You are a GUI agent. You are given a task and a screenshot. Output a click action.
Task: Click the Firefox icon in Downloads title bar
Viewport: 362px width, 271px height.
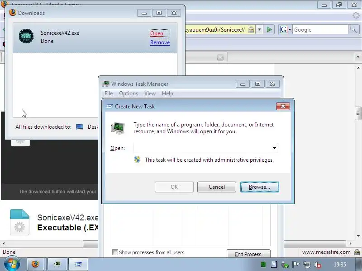(x=13, y=13)
